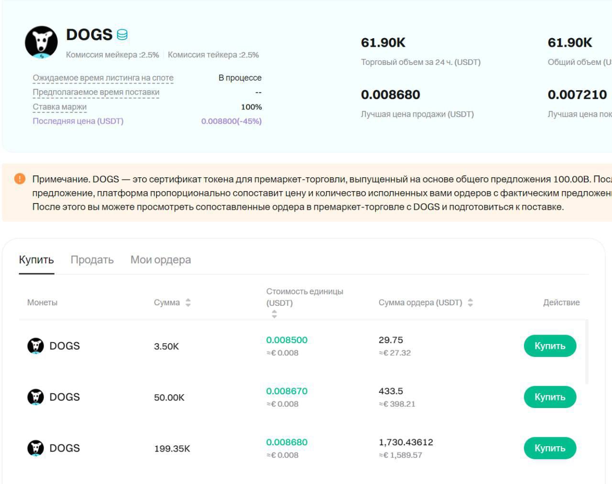Click the large DOGS token logo

click(x=41, y=42)
